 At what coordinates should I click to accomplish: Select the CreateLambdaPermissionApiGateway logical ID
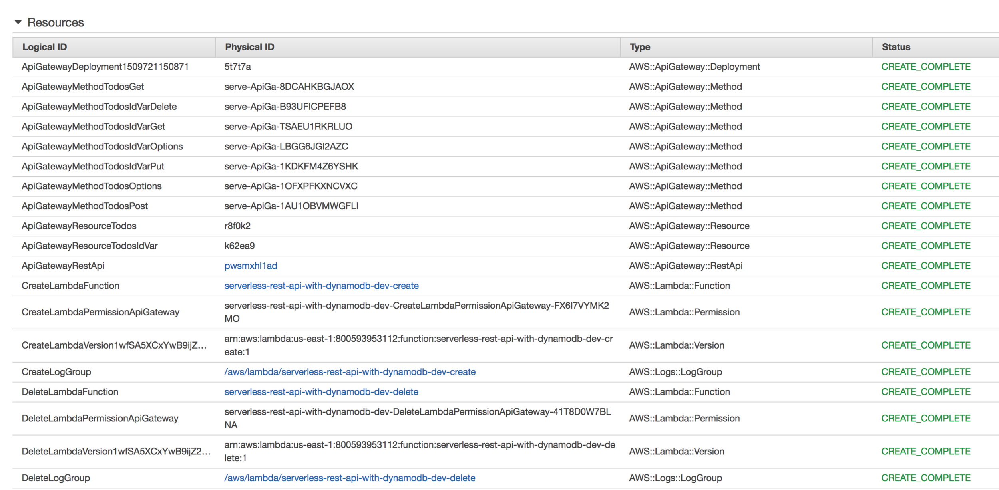pos(100,312)
